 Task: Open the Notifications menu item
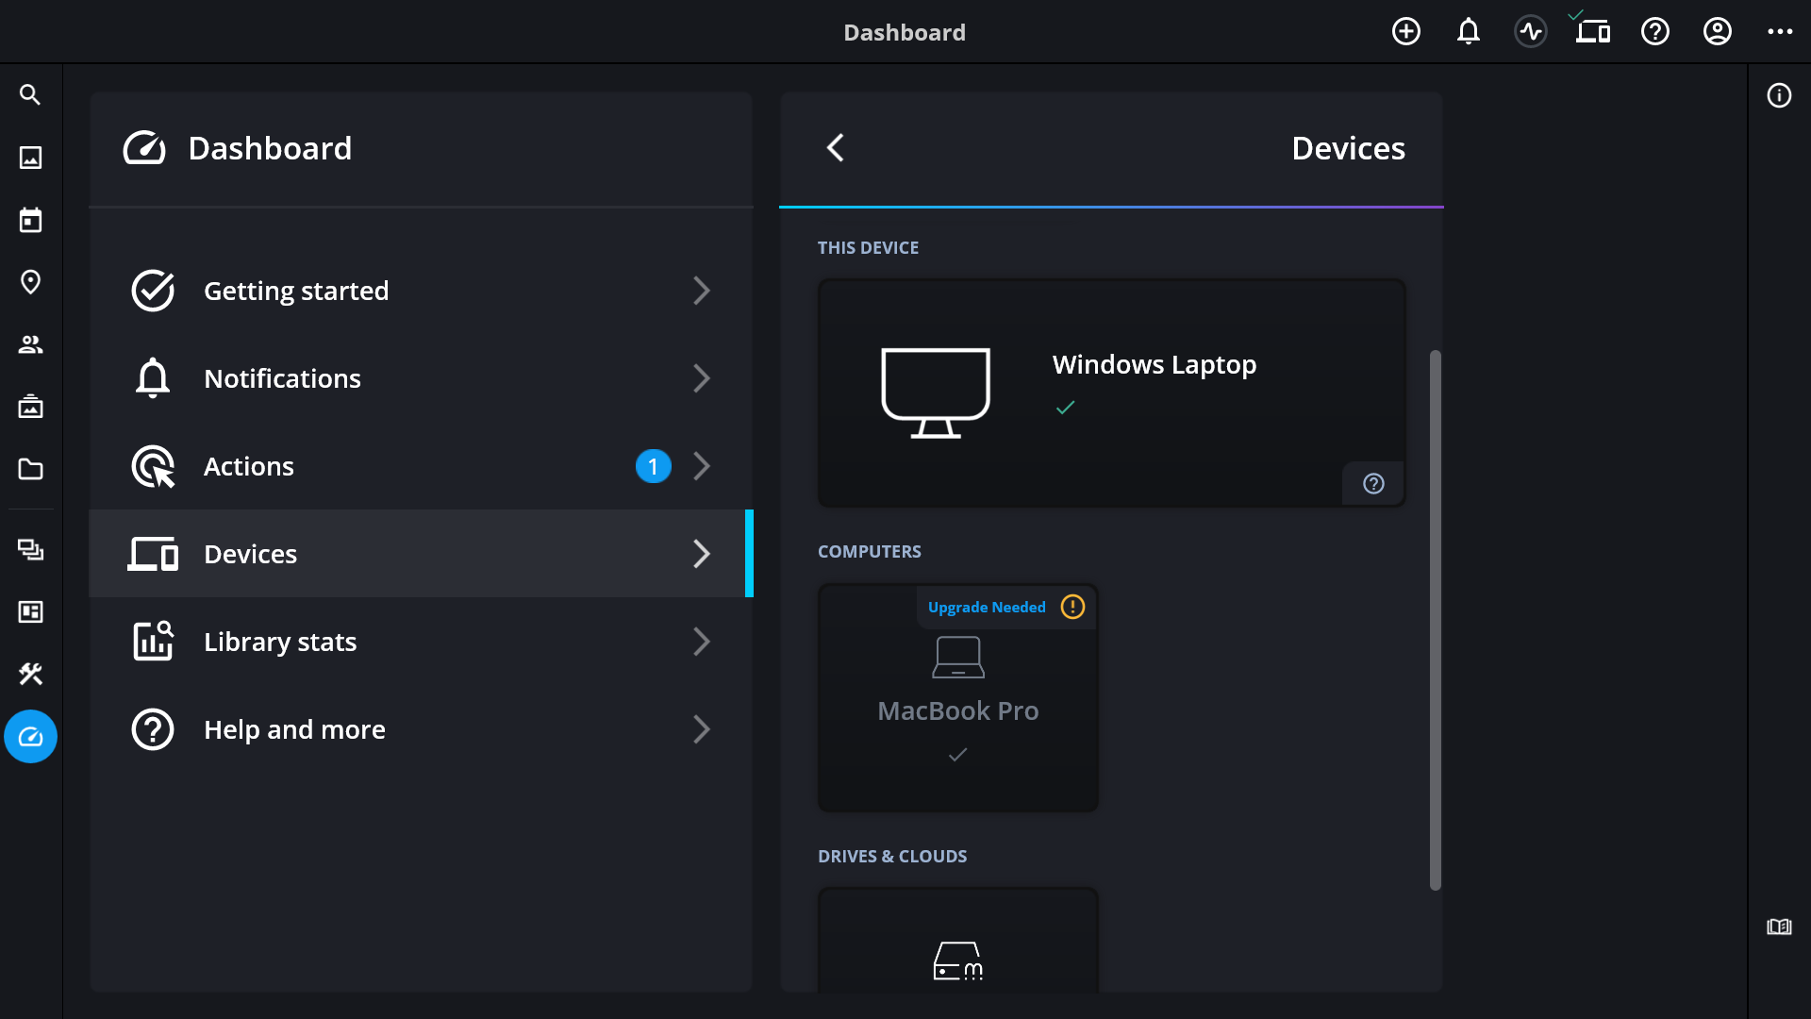pos(283,378)
